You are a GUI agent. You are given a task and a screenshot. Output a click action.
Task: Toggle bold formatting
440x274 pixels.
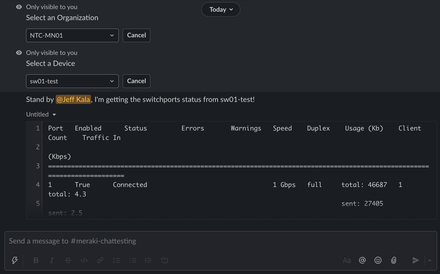pos(36,260)
